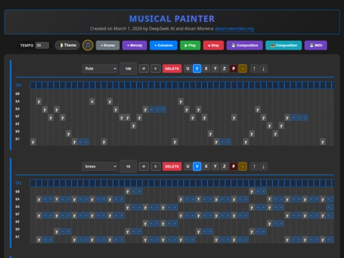Select the Y tool in flute track
Image resolution: width=344 pixels, height=258 pixels.
coord(215,69)
